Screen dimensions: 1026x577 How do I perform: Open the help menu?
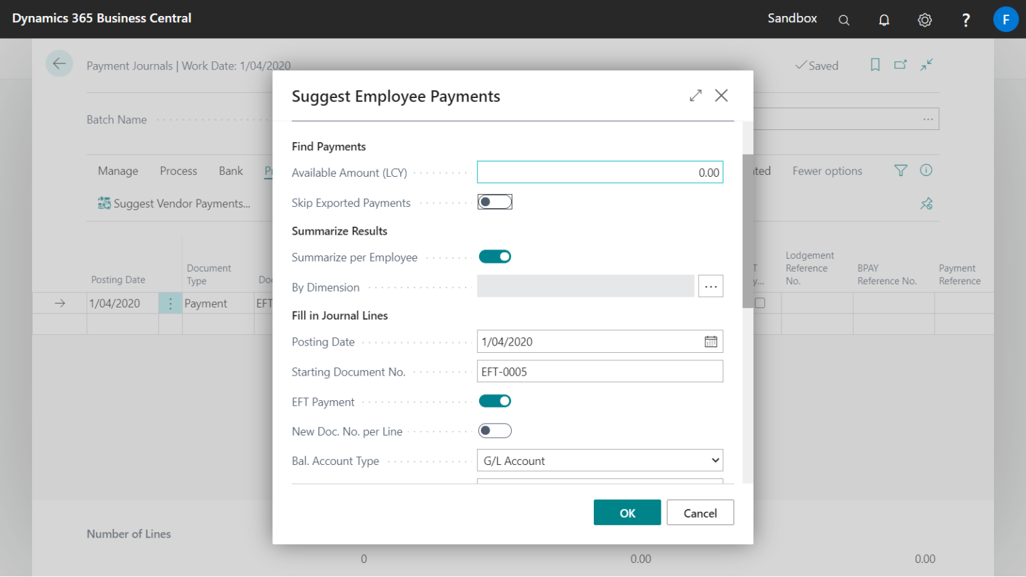[965, 19]
